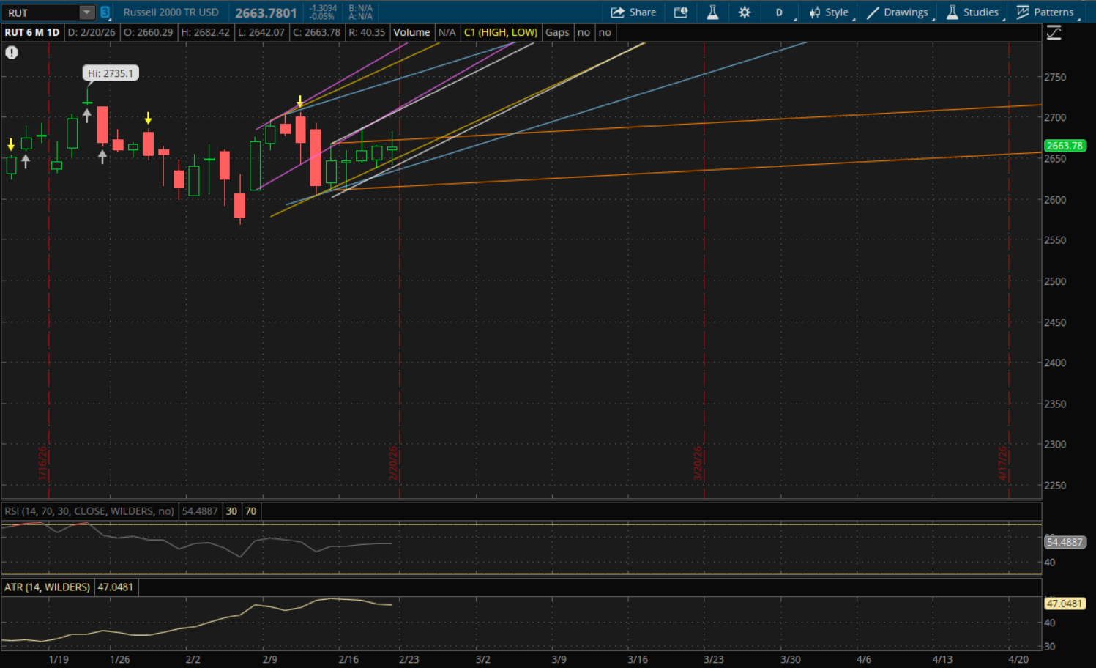Click the flask Edit Studies icon
This screenshot has width=1096, height=668.
712,12
